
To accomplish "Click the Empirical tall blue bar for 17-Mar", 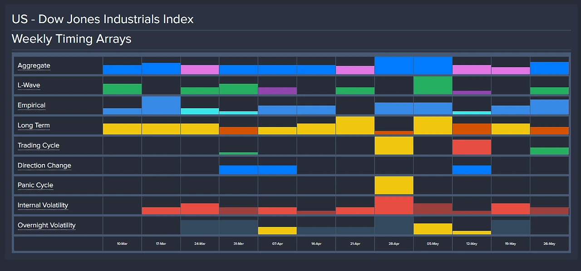I will coord(161,105).
